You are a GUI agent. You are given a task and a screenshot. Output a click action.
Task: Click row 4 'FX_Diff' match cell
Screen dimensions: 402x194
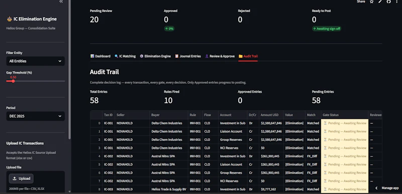click(x=313, y=156)
